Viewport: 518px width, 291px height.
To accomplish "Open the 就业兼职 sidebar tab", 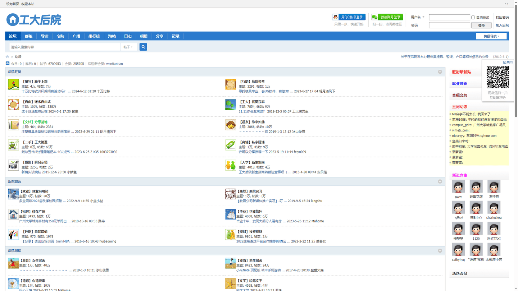I will click(x=460, y=84).
